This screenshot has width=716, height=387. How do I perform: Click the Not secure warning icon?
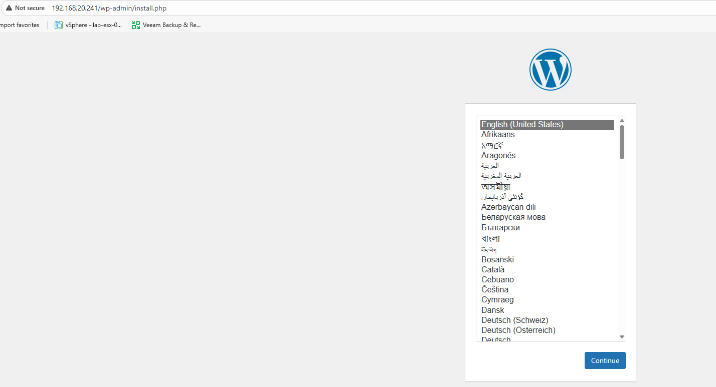click(x=9, y=8)
